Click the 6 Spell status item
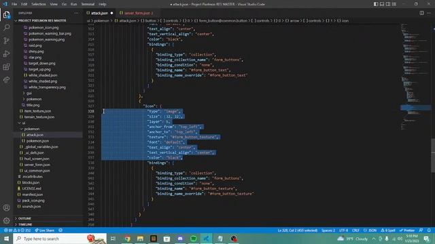 tap(388, 230)
